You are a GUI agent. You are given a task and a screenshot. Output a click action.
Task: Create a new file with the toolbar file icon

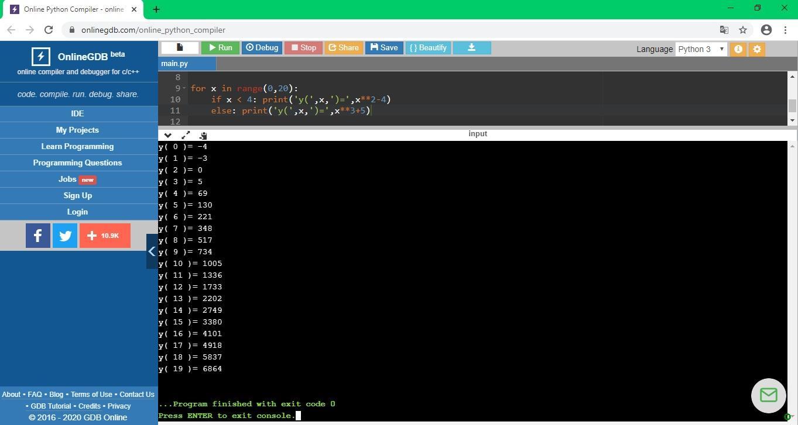[180, 48]
